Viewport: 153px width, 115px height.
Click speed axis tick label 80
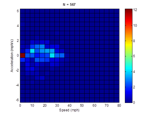coord(119,105)
